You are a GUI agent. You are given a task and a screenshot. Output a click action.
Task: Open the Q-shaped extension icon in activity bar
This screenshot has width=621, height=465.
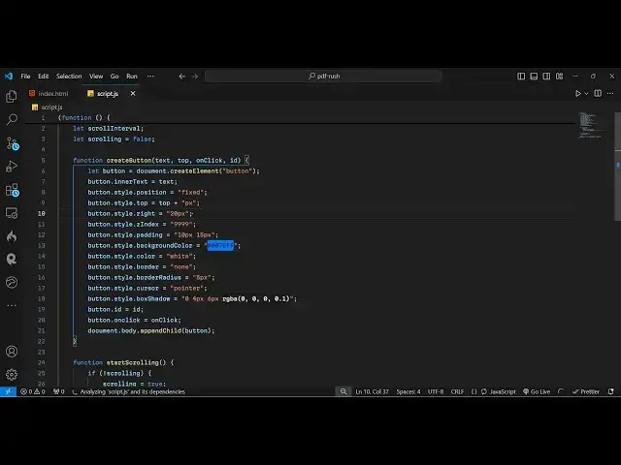click(x=12, y=259)
